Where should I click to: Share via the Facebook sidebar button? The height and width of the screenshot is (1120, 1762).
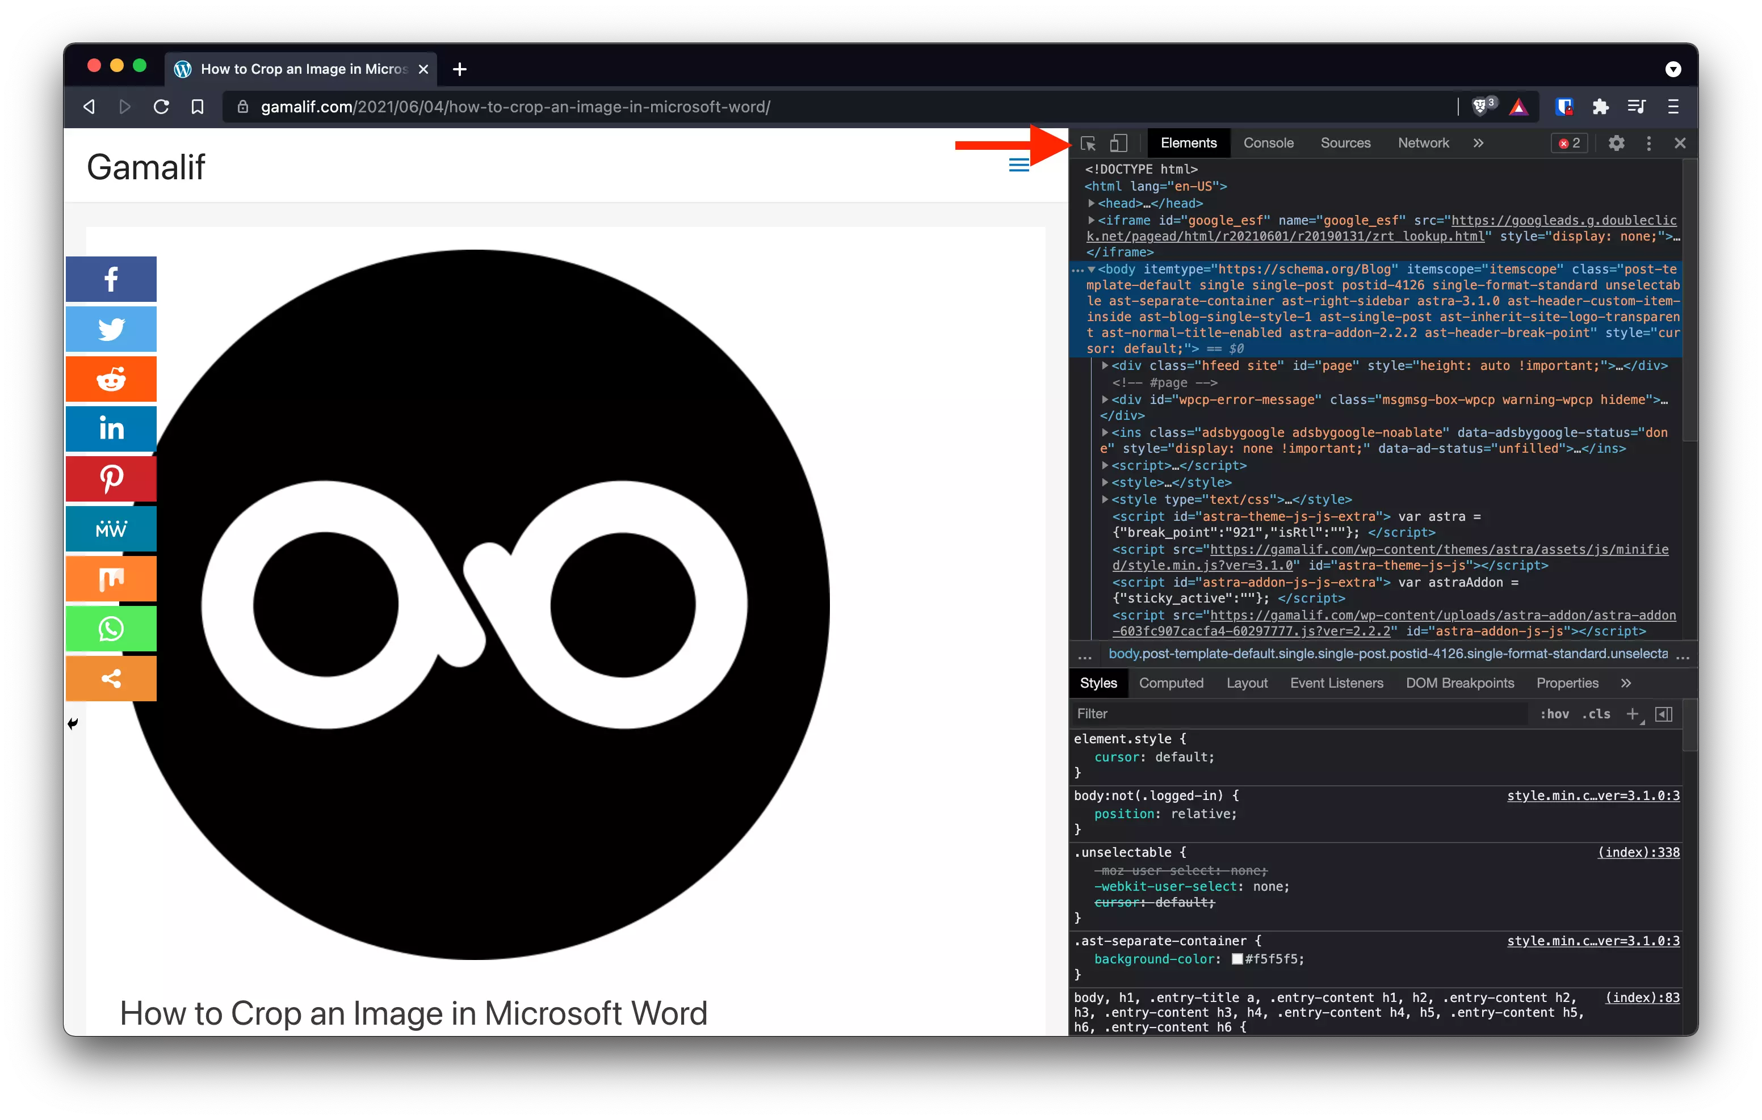tap(111, 279)
